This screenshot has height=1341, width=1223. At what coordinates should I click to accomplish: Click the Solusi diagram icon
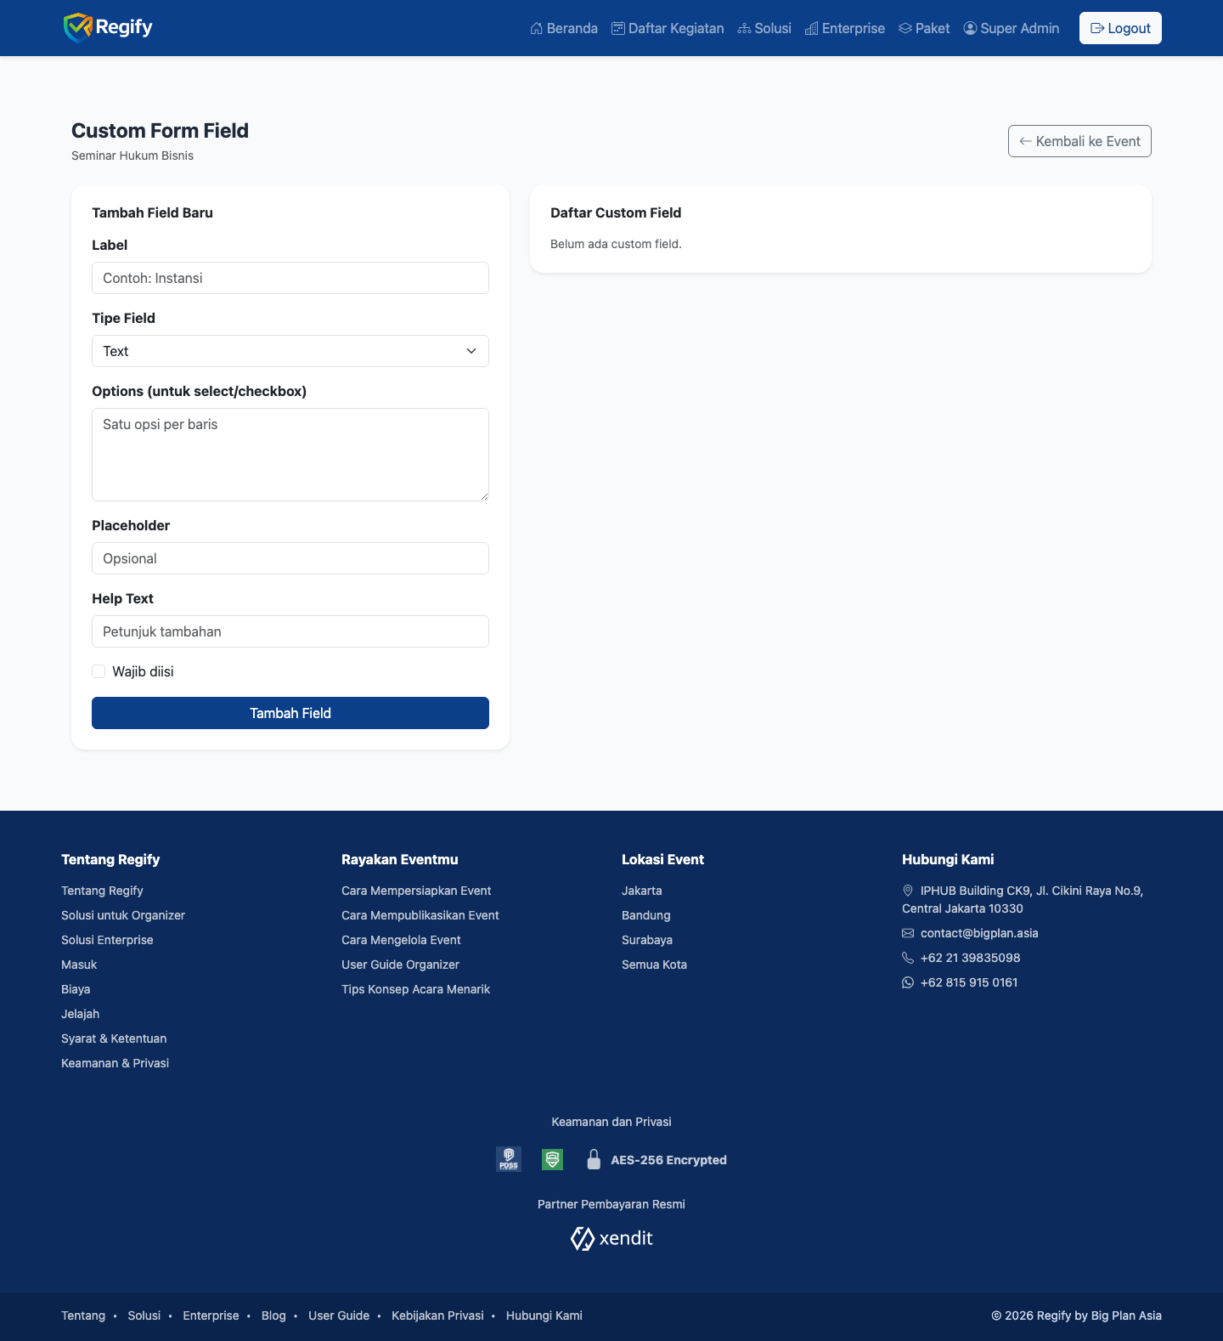745,28
